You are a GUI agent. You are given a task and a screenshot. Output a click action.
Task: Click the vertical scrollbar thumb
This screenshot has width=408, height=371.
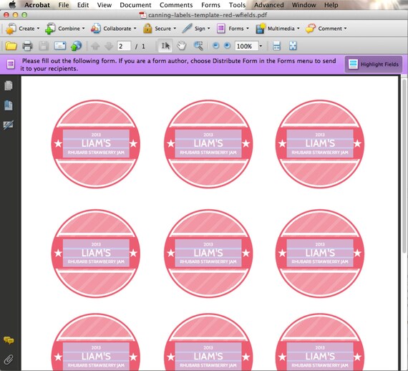tap(404, 165)
